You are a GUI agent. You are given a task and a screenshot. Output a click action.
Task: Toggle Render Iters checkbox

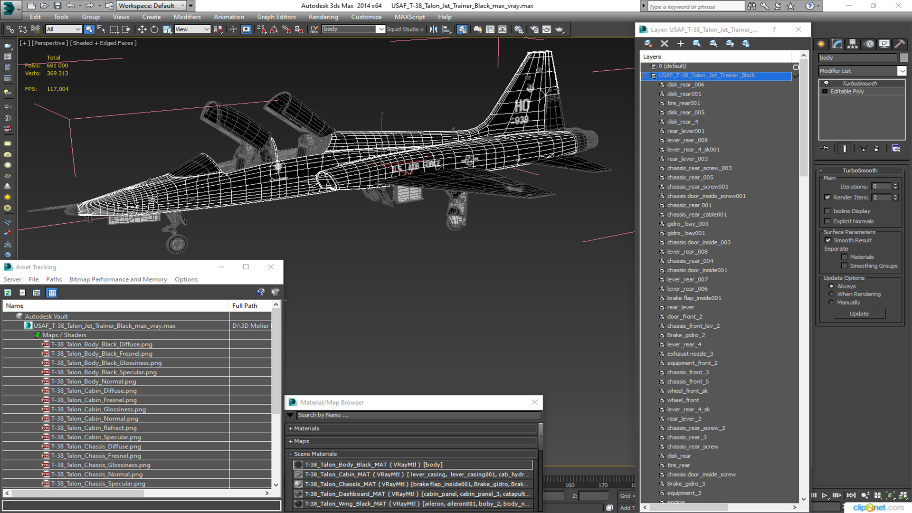[827, 197]
